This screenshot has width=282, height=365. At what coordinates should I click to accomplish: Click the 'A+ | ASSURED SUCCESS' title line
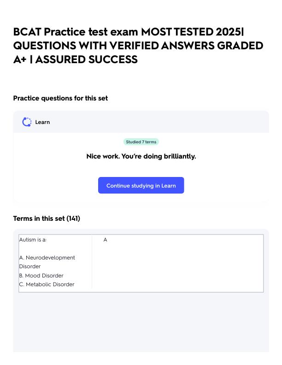pyautogui.click(x=76, y=59)
